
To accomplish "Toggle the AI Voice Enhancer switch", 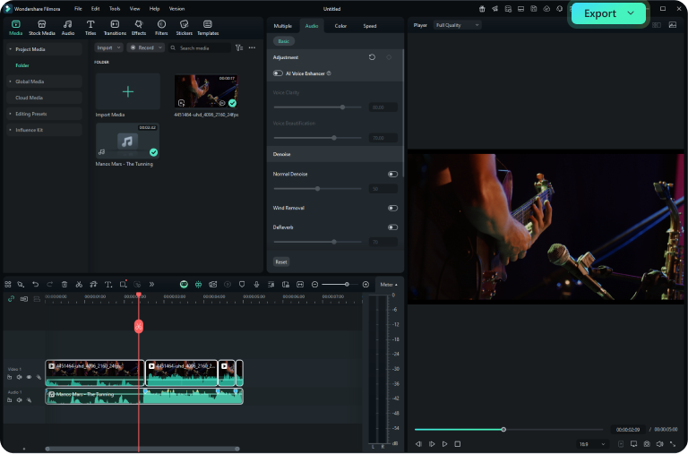I will (278, 73).
